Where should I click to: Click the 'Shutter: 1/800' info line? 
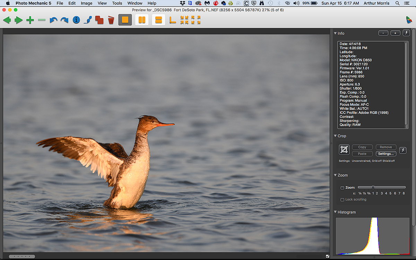tap(350, 88)
